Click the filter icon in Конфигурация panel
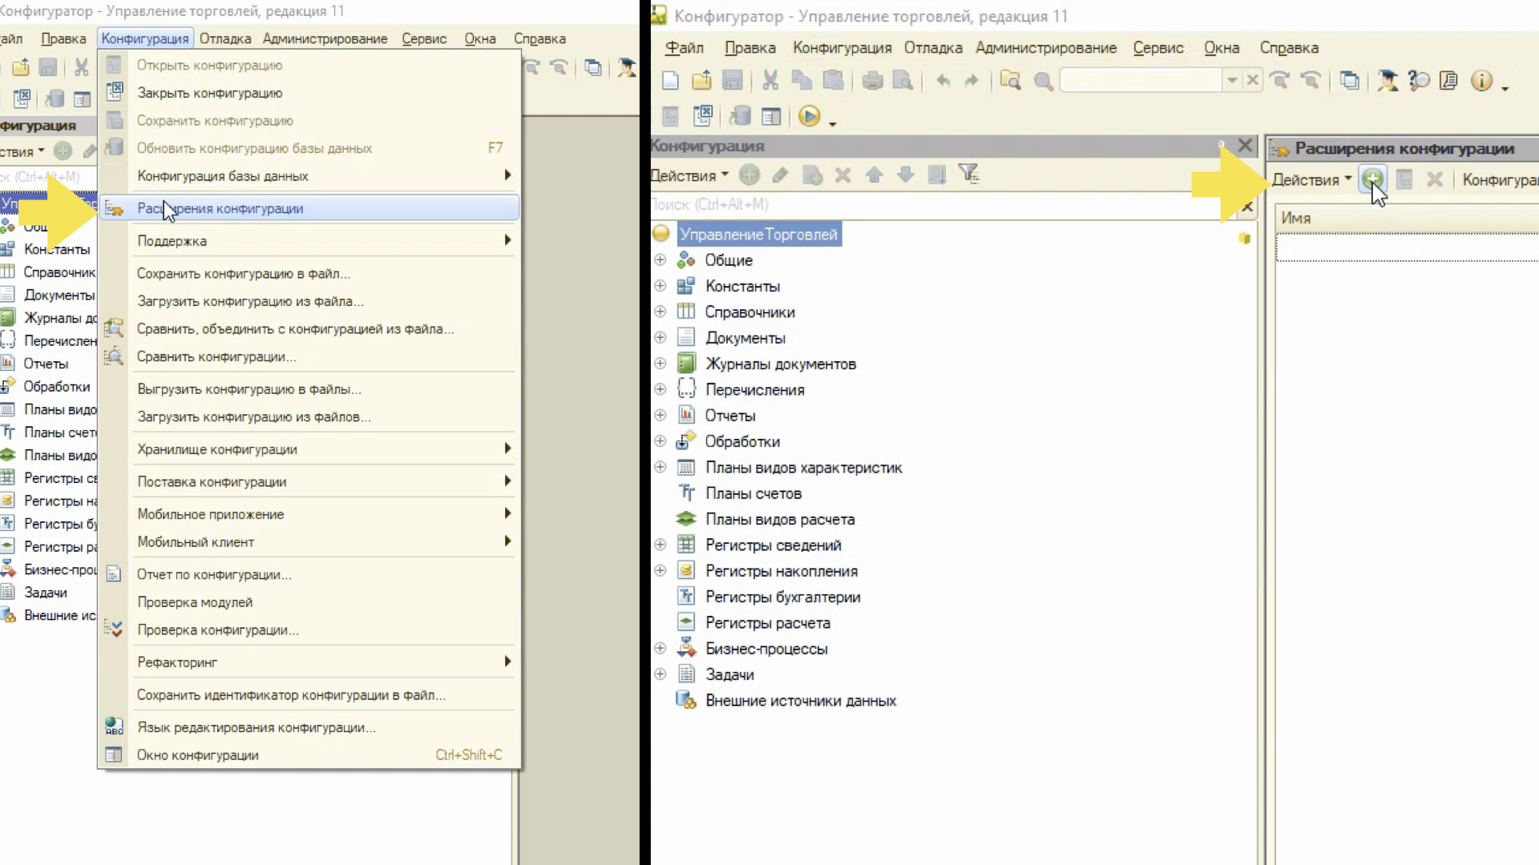Screen dimensions: 1539x865 click(x=968, y=174)
